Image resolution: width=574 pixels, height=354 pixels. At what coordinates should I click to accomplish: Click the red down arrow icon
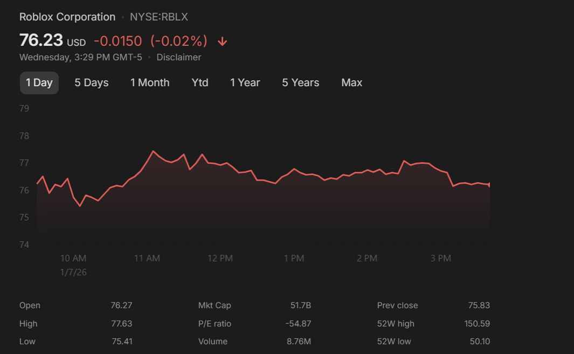point(222,41)
